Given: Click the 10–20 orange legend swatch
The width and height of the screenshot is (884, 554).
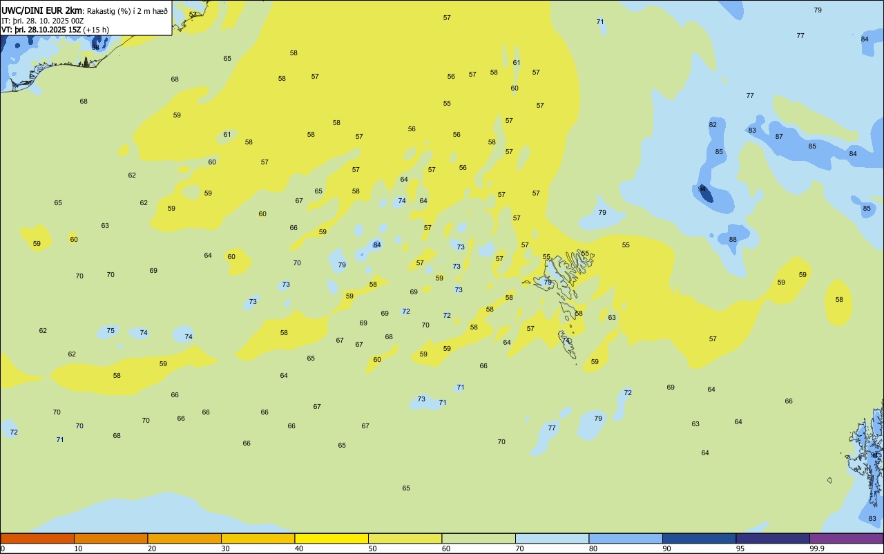Looking at the screenshot, I should [x=110, y=538].
